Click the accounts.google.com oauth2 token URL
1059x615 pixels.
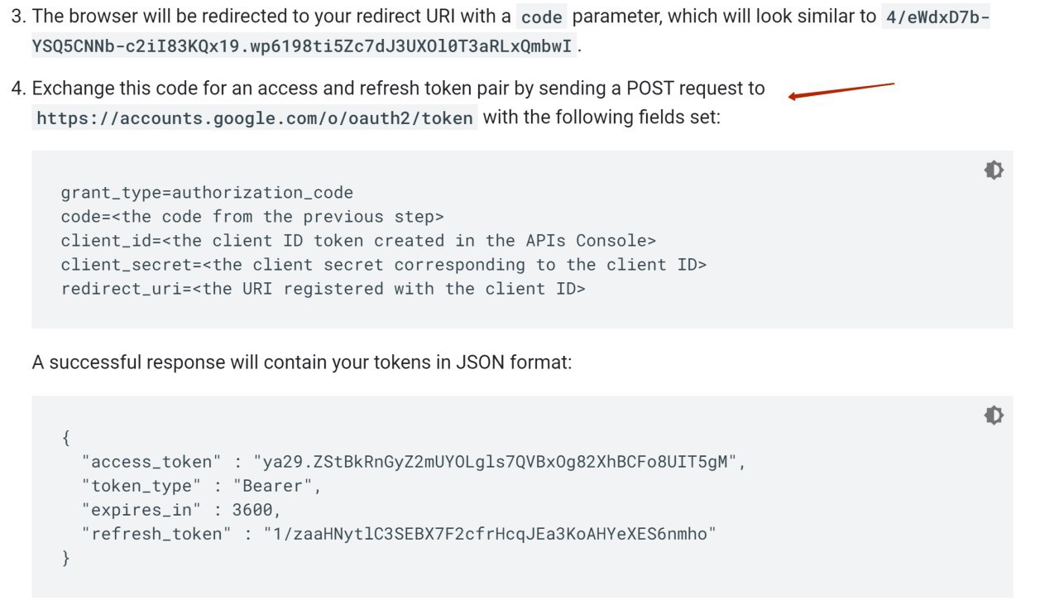(255, 118)
